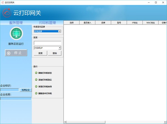Click the horizontal scrollbar right arrow
This screenshot has width=167, height=124.
165,122
